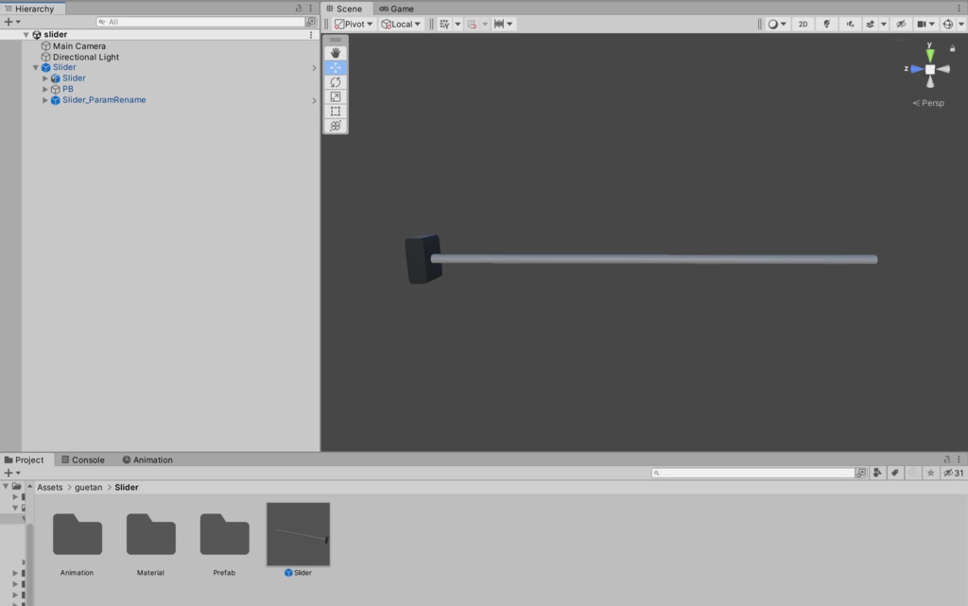Image resolution: width=968 pixels, height=606 pixels.
Task: Open Hierarchy panel three-dot menu
Action: point(310,9)
